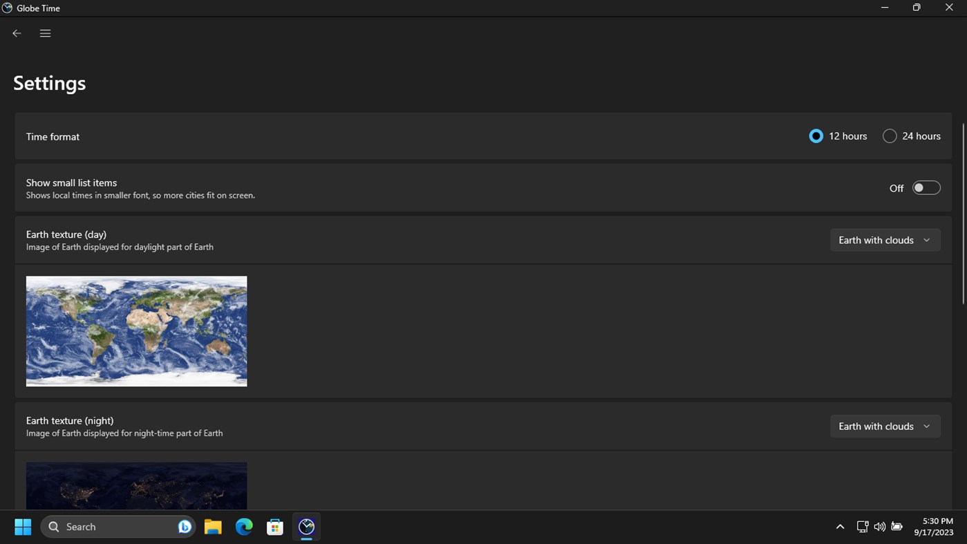Show hidden icons in the system tray
The height and width of the screenshot is (544, 967).
tap(840, 527)
